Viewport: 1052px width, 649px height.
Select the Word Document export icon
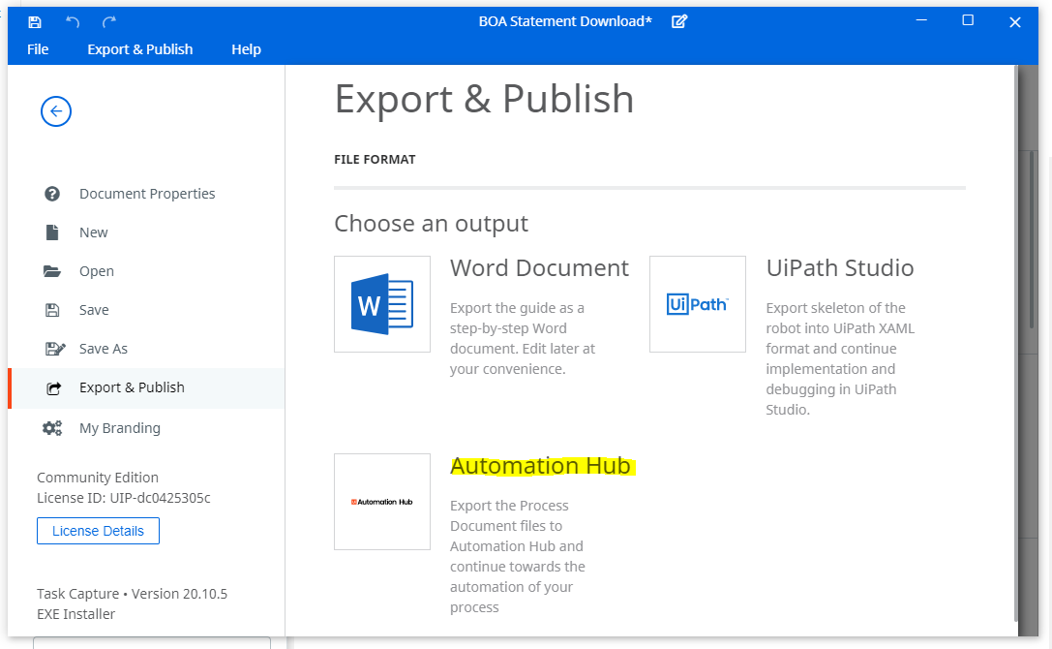click(382, 303)
